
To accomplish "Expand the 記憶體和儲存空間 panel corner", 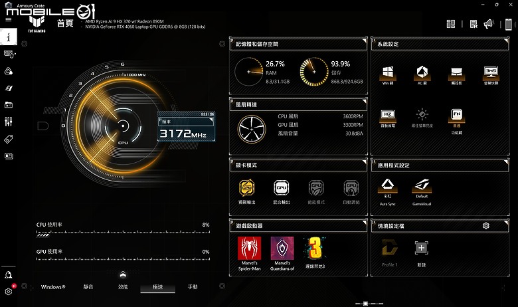I will [x=365, y=41].
